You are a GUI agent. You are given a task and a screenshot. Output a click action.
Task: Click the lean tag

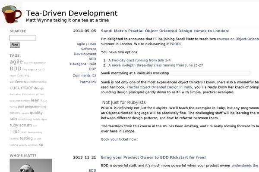(35, 100)
